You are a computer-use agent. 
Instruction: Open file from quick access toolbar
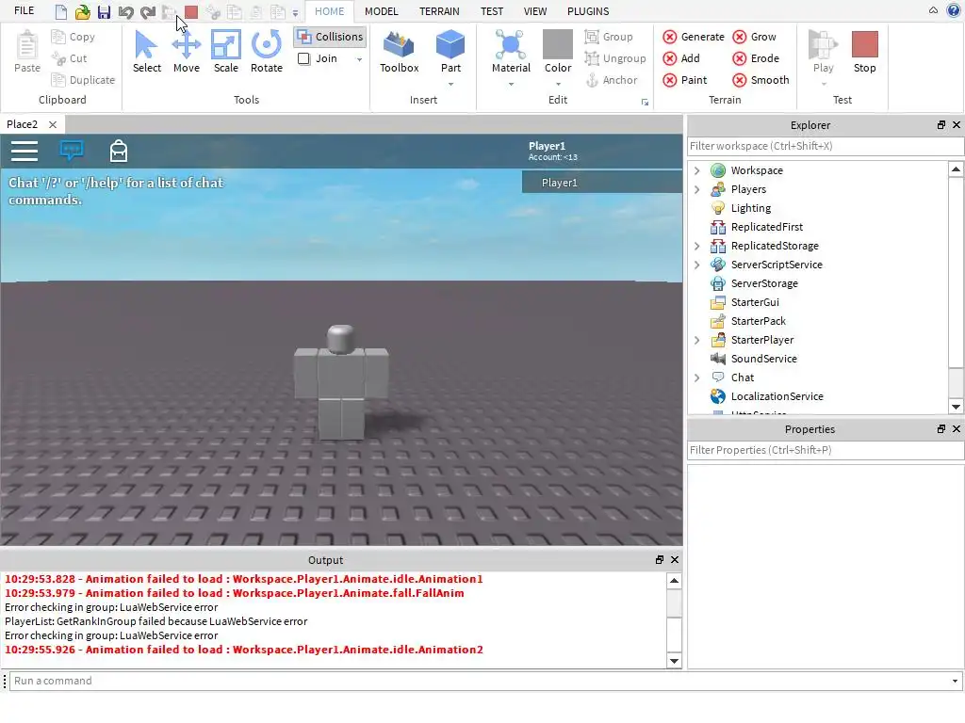pos(83,11)
